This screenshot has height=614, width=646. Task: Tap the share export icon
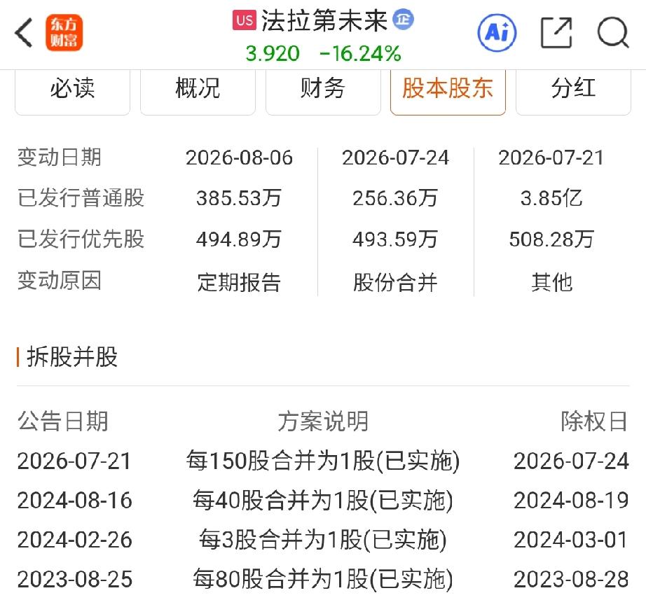point(556,32)
